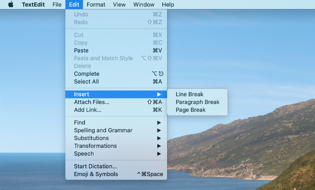Choose Paste from the Edit menu
Screen dimensions: 315x190
tap(116, 50)
